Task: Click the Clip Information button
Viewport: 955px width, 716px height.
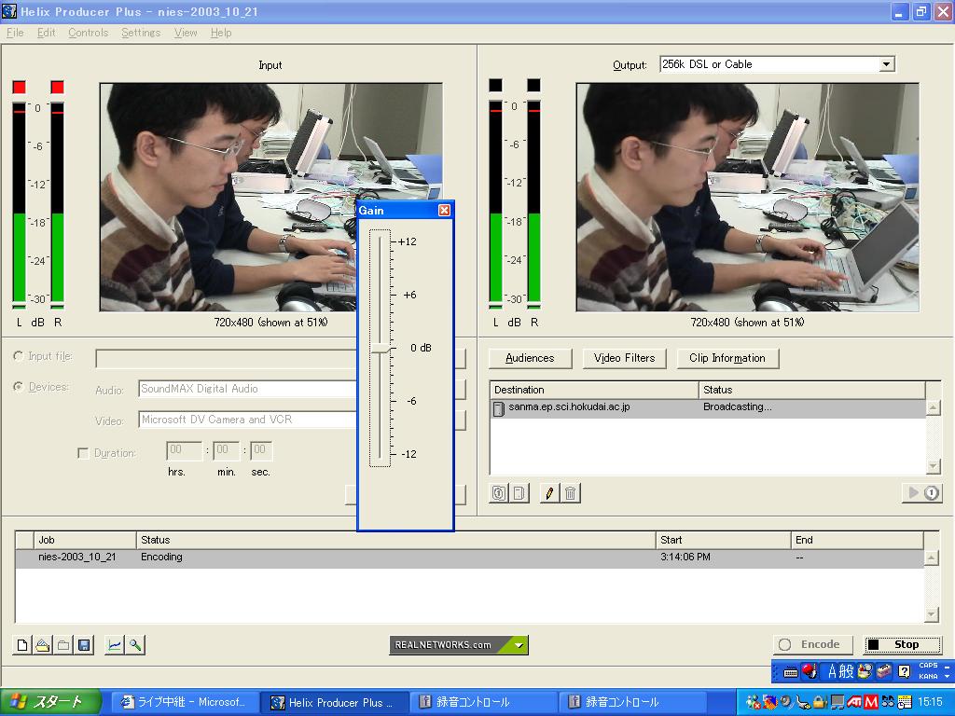Action: tap(727, 358)
